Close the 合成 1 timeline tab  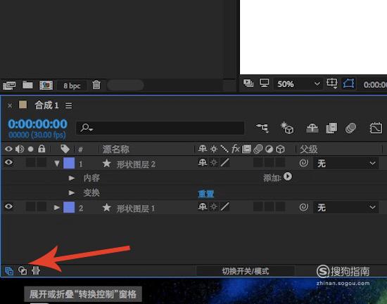[x=10, y=106]
